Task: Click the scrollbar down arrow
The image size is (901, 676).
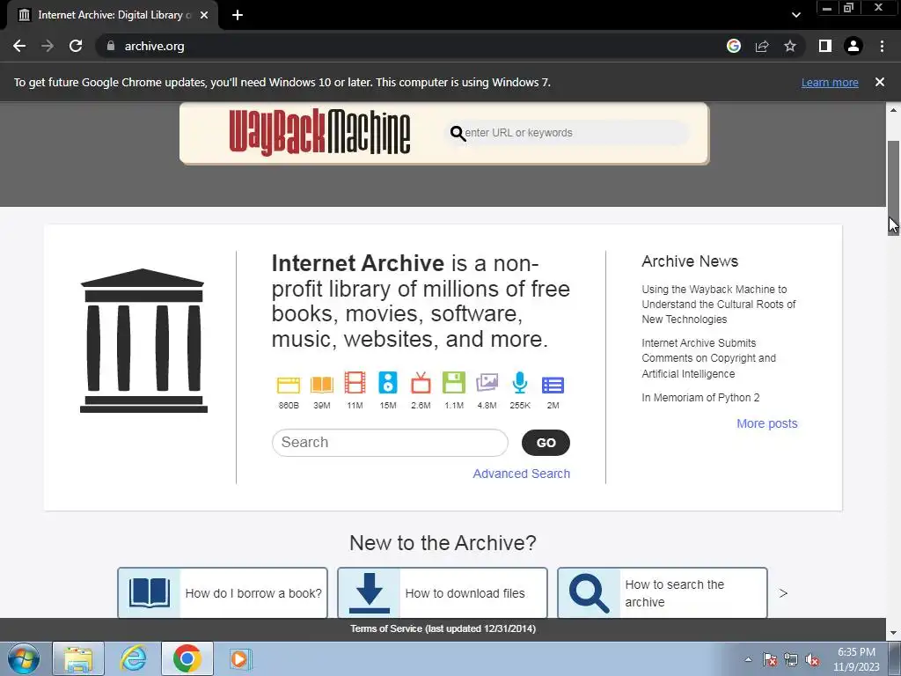Action: (x=893, y=634)
